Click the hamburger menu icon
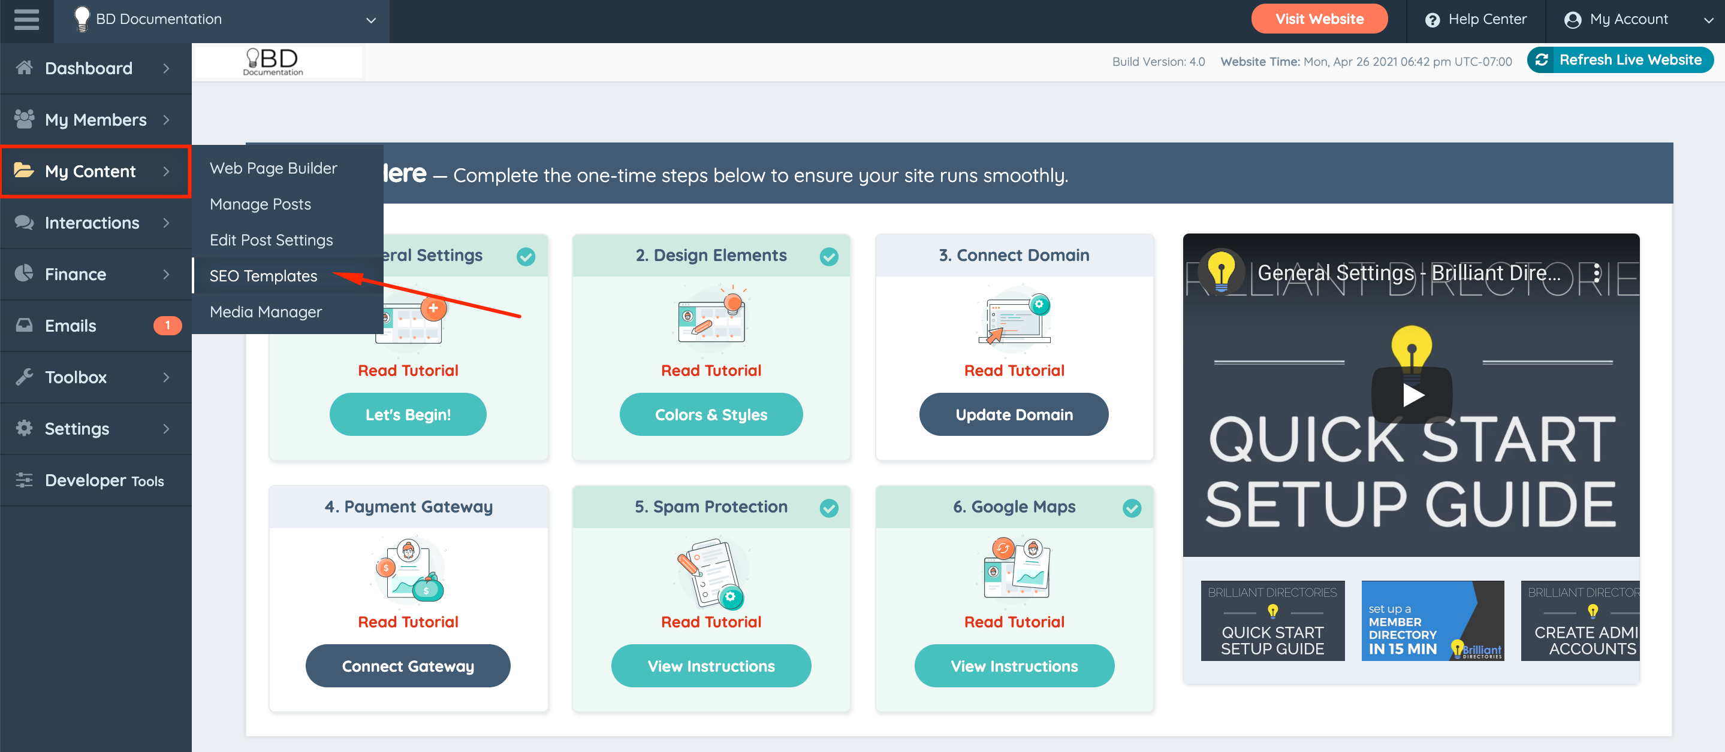Image resolution: width=1725 pixels, height=752 pixels. click(x=26, y=19)
